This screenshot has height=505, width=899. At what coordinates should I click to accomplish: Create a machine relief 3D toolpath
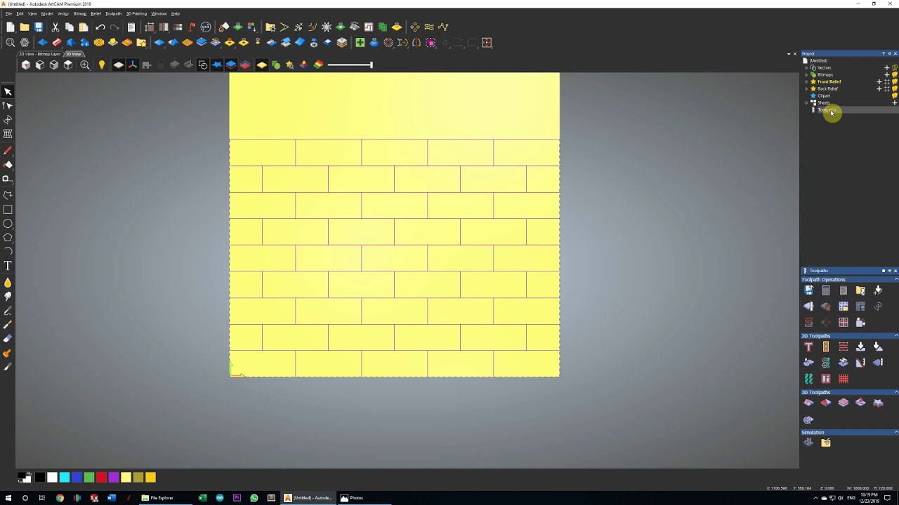tap(808, 403)
